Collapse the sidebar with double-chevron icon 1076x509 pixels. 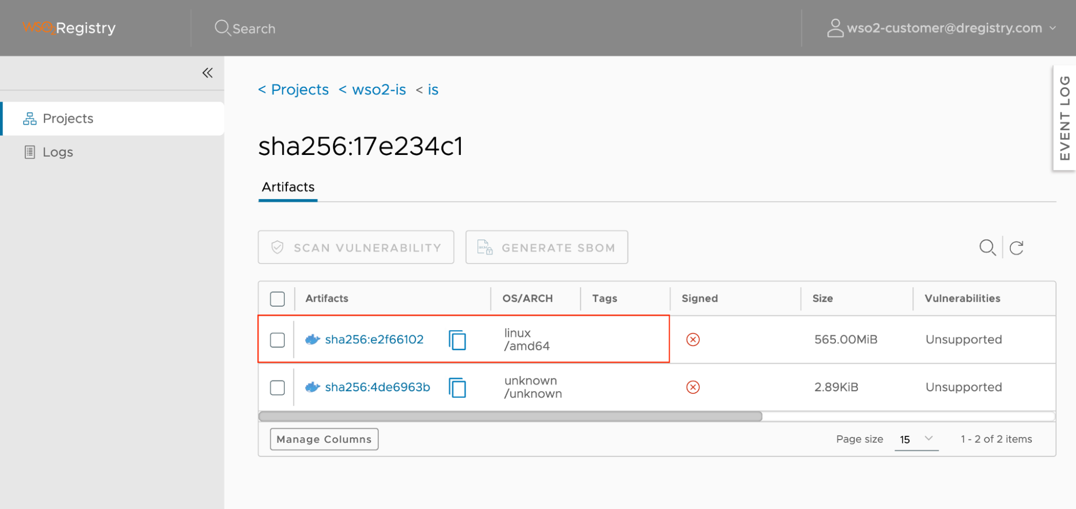click(207, 73)
